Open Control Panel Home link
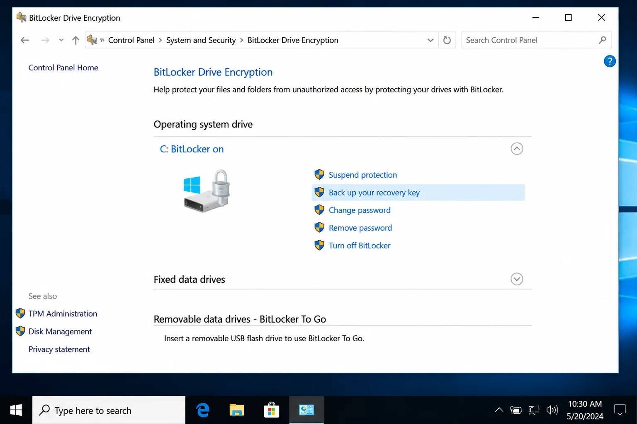The image size is (637, 424). (x=63, y=67)
